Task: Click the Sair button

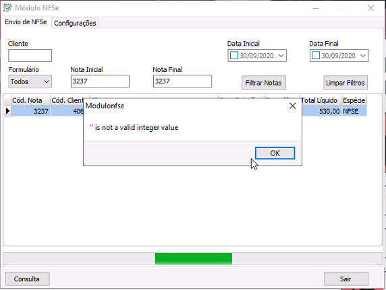Action: pos(346,279)
